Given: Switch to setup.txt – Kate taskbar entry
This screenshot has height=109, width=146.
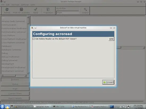Looking at the screenshot, I should (42, 107).
